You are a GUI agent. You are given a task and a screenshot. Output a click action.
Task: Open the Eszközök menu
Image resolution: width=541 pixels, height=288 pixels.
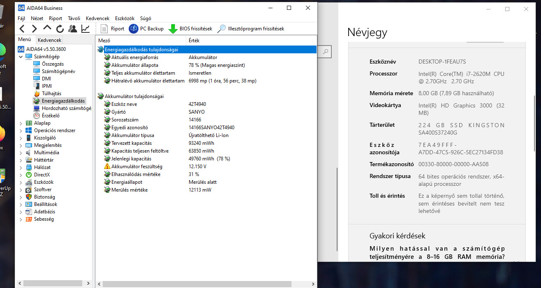(125, 18)
